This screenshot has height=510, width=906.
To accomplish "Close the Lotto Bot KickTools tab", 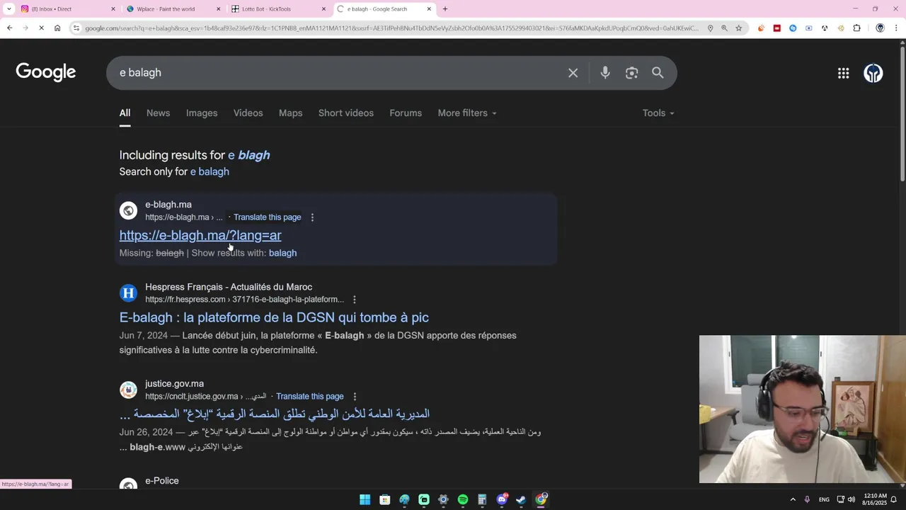I will [323, 9].
